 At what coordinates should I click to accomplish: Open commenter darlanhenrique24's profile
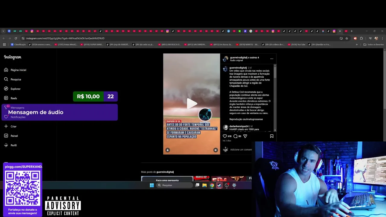(239, 126)
